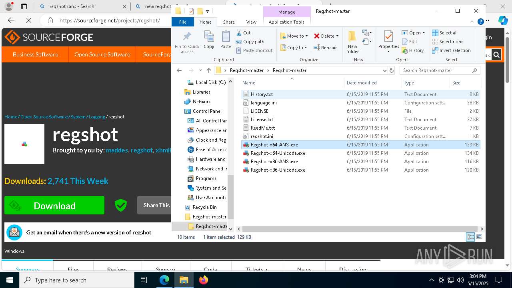
Task: Launch Firefox from the taskbar
Action: pos(203,280)
